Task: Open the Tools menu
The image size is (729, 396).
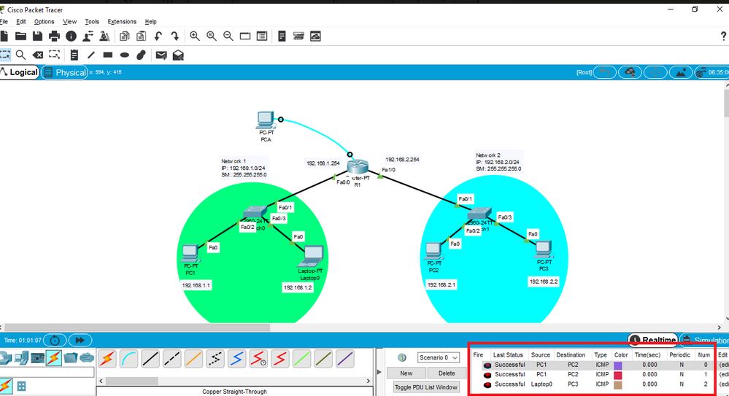Action: click(92, 21)
